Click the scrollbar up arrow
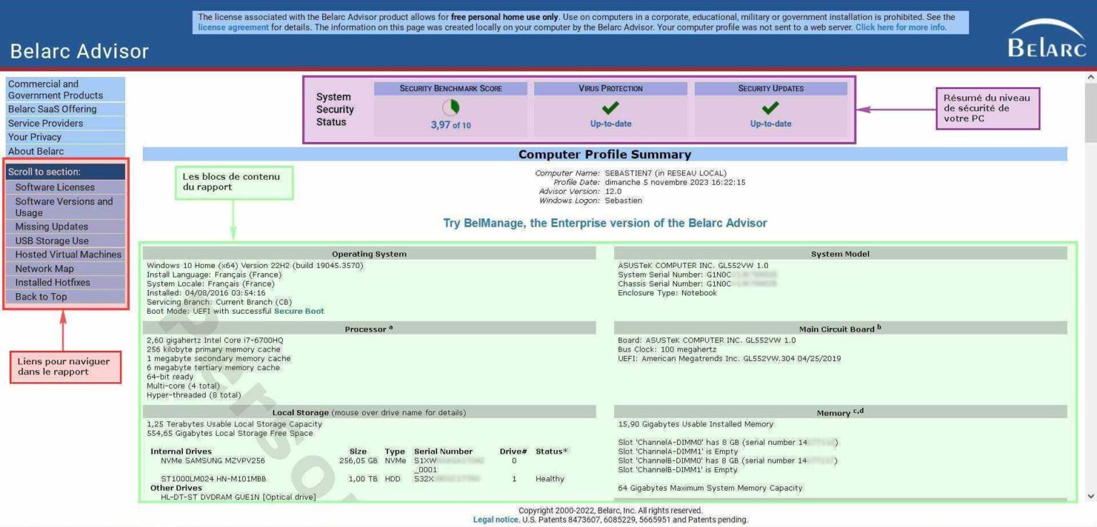Image resolution: width=1097 pixels, height=527 pixels. [1091, 76]
